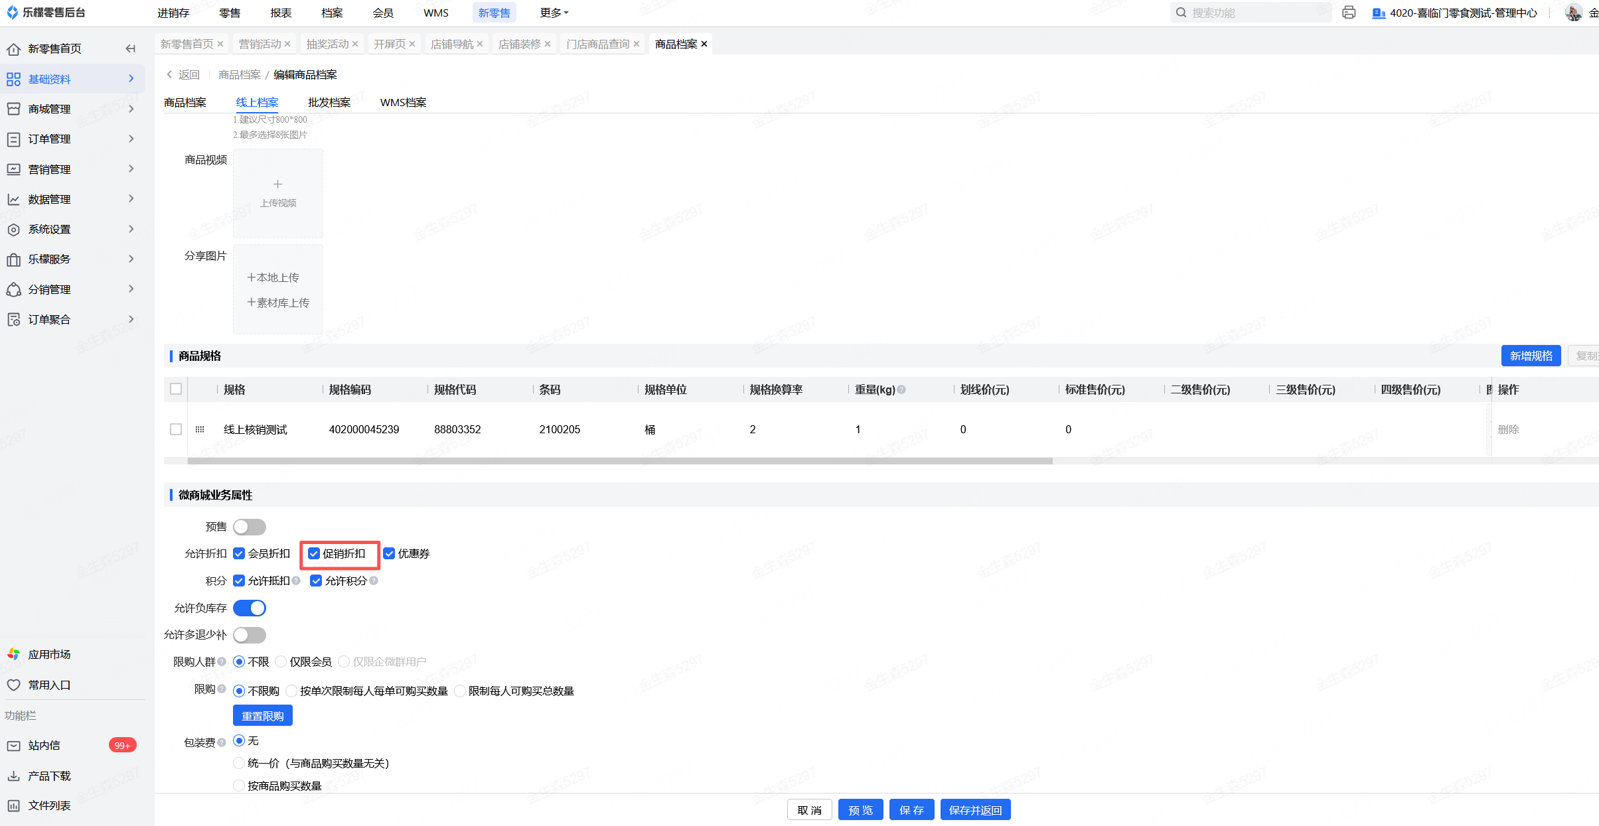The image size is (1599, 826).
Task: Select the 仅限会员 radio option
Action: [281, 662]
